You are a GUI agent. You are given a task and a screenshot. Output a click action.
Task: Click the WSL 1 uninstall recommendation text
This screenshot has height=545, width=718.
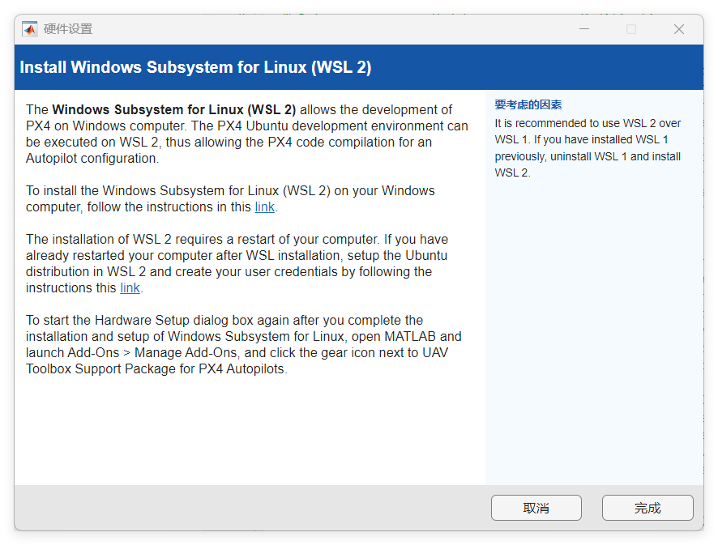pyautogui.click(x=588, y=148)
